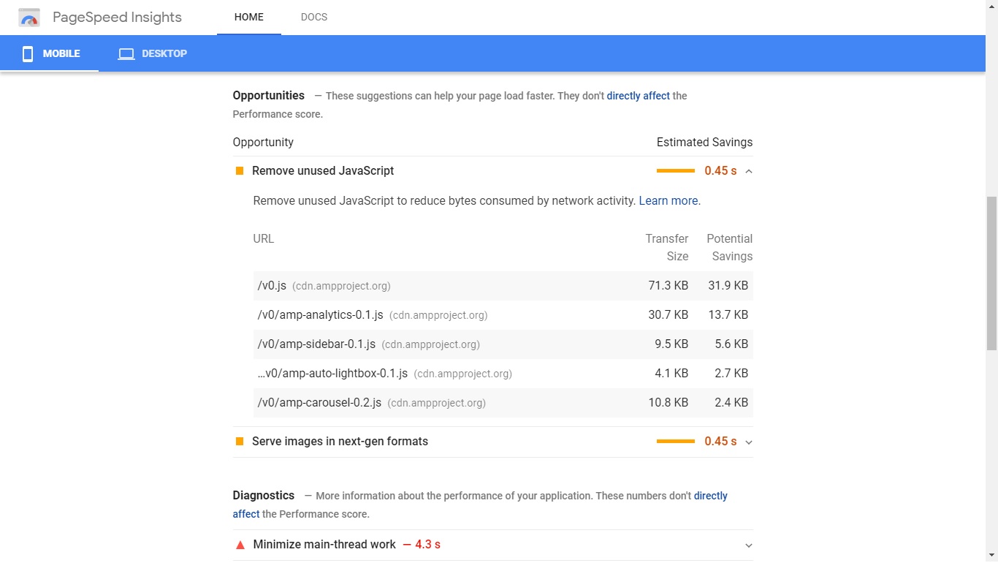Collapse the Remove unused JavaScript audit
998x563 pixels.
pyautogui.click(x=748, y=170)
